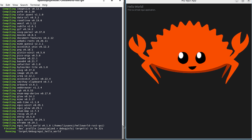The width and height of the screenshot is (252, 140).
Task: Click the 'egui_glow v0.29.1' line
Action: pos(22,108)
